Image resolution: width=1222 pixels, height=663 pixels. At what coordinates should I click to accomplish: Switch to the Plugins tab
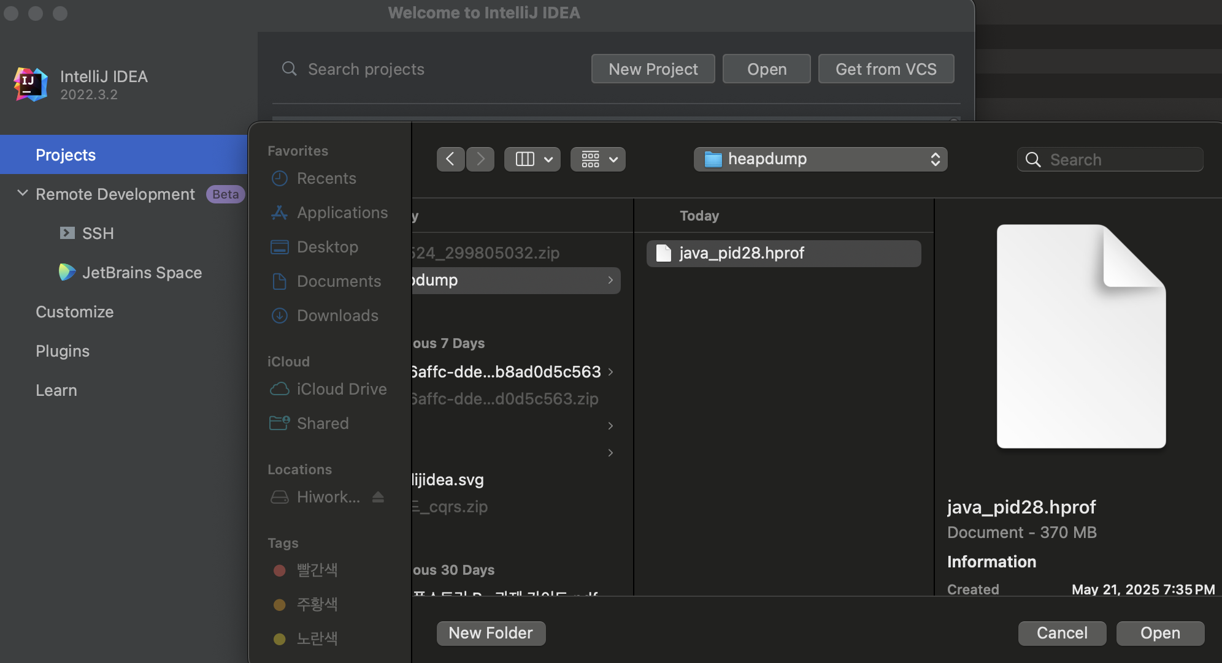coord(63,351)
